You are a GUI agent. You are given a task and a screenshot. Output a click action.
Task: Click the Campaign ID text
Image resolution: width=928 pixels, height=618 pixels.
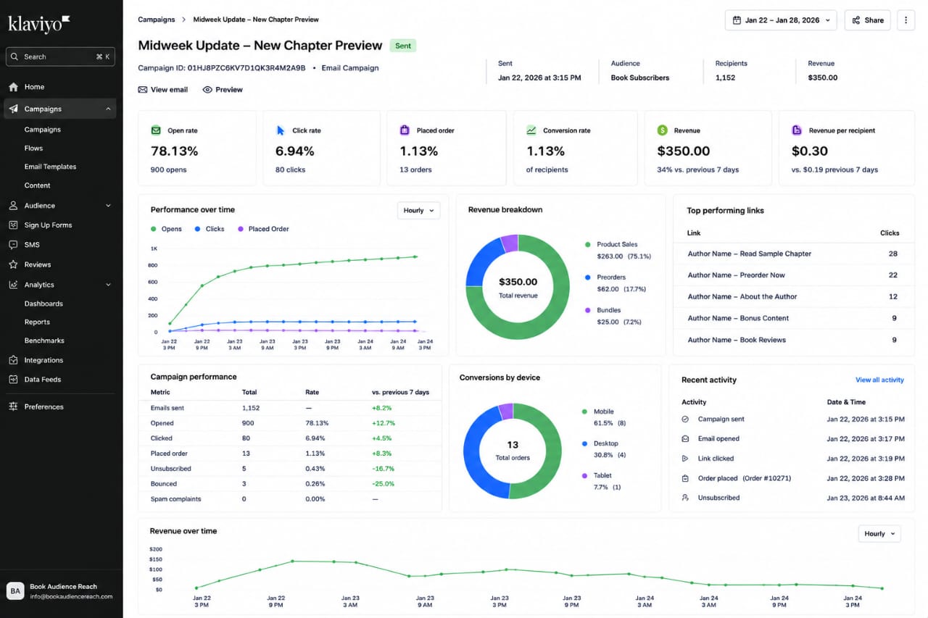222,68
